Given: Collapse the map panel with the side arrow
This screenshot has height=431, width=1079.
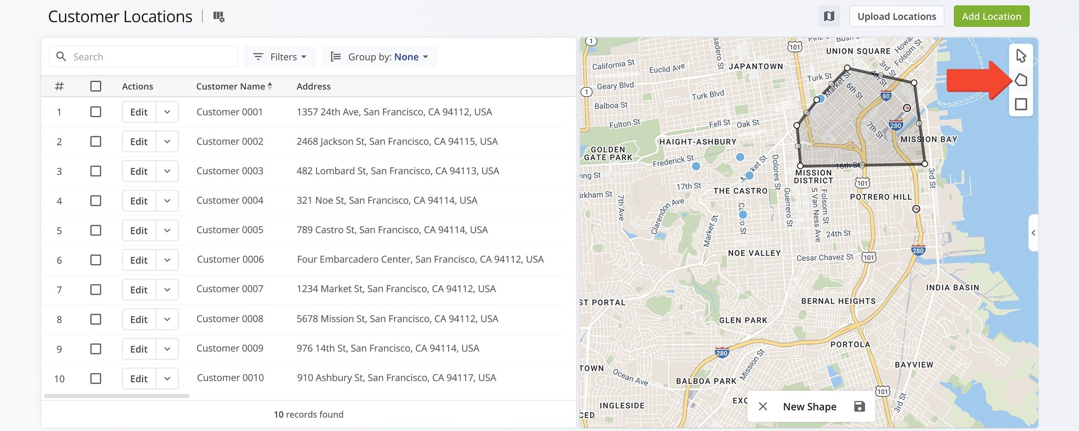Looking at the screenshot, I should [x=1033, y=233].
